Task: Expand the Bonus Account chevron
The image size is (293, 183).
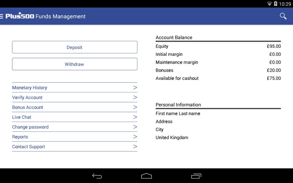Action: [135, 107]
